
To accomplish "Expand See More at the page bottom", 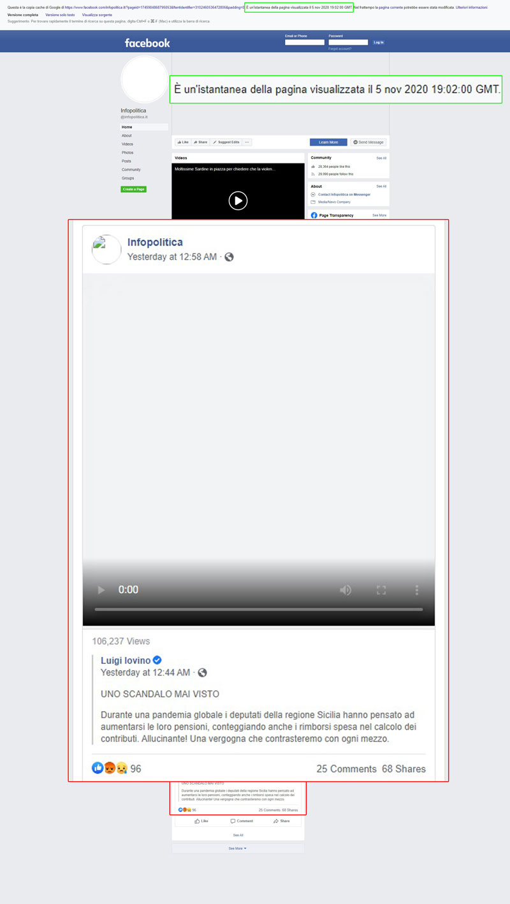I will tap(238, 848).
